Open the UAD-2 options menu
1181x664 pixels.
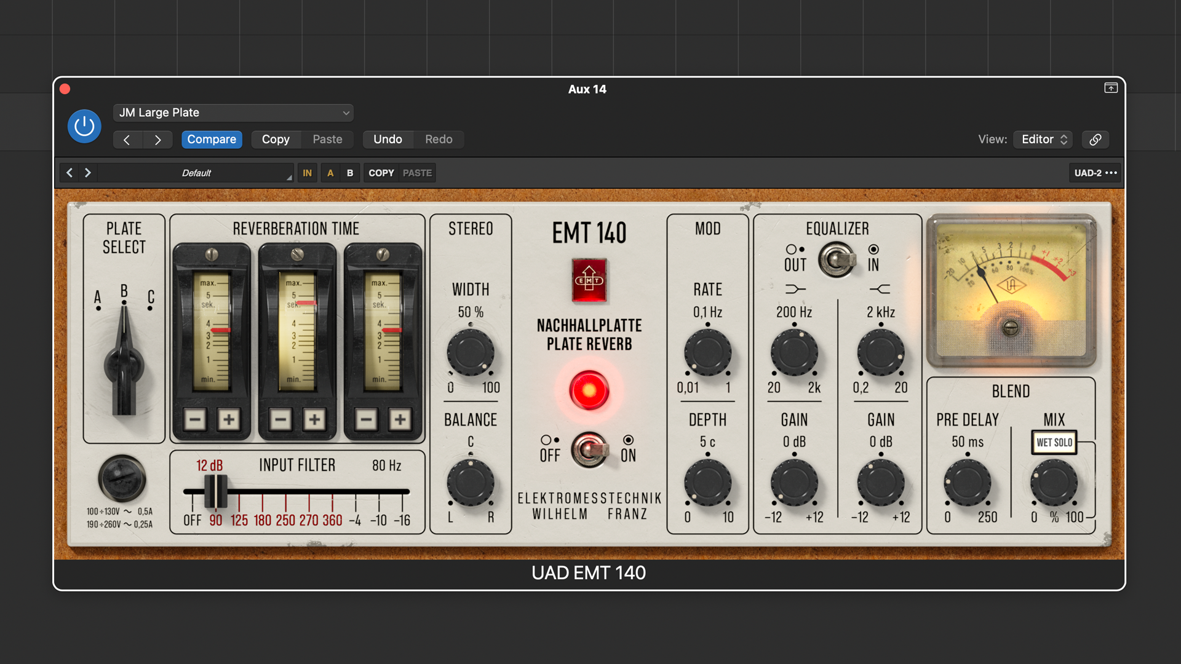(x=1095, y=173)
